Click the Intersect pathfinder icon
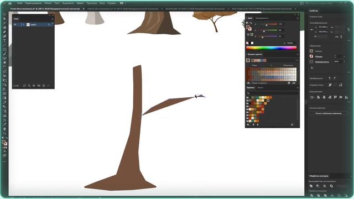Viewport: 354px width, 199px height. [x=325, y=186]
